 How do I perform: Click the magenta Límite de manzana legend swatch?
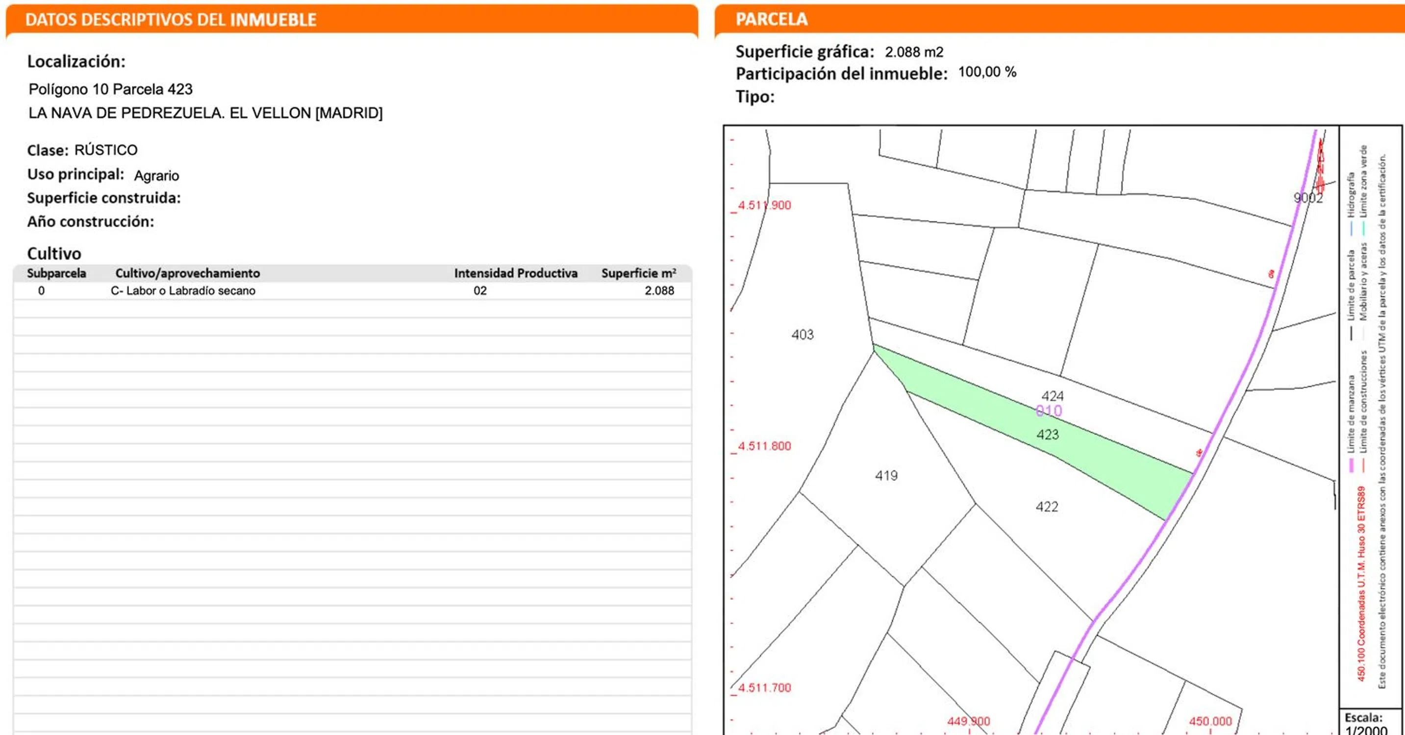pyautogui.click(x=1351, y=465)
